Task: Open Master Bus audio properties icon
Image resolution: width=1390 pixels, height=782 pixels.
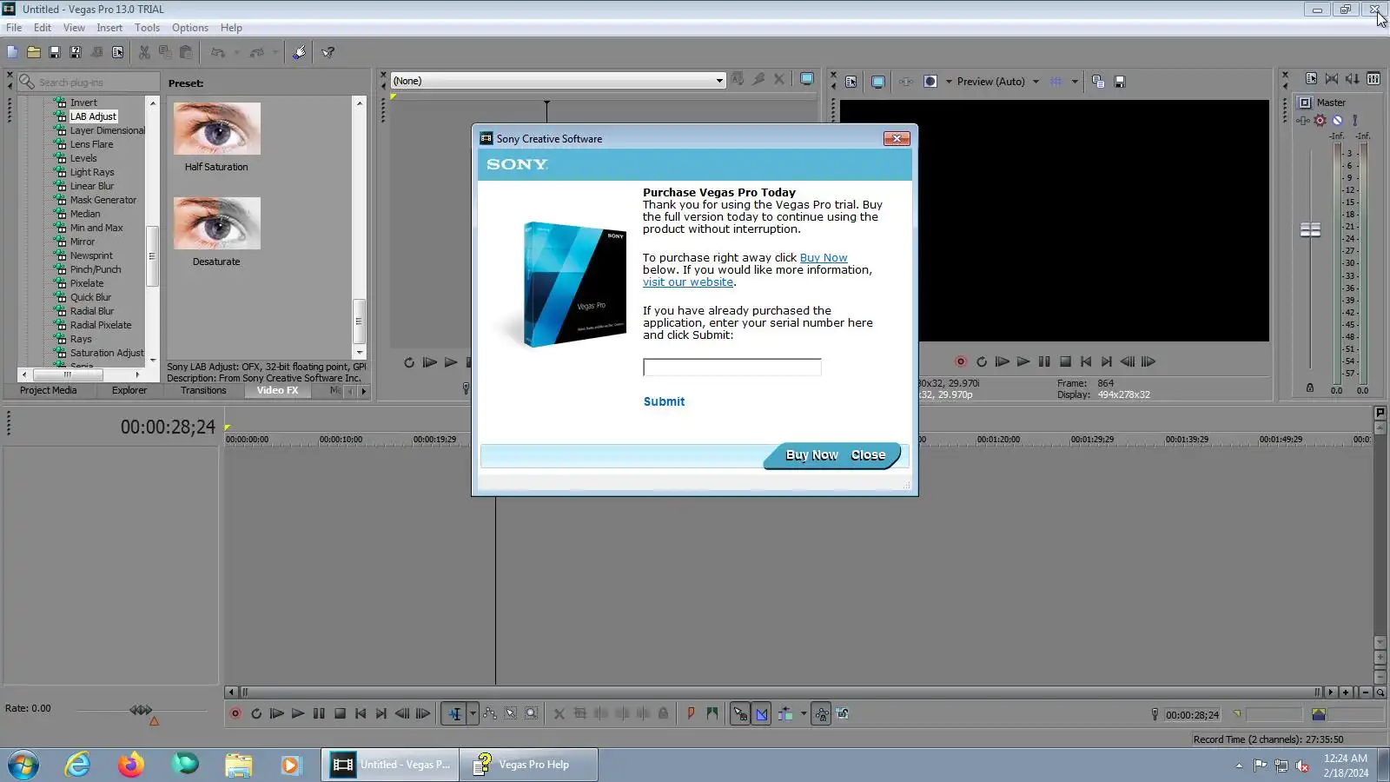Action: pyautogui.click(x=1311, y=78)
